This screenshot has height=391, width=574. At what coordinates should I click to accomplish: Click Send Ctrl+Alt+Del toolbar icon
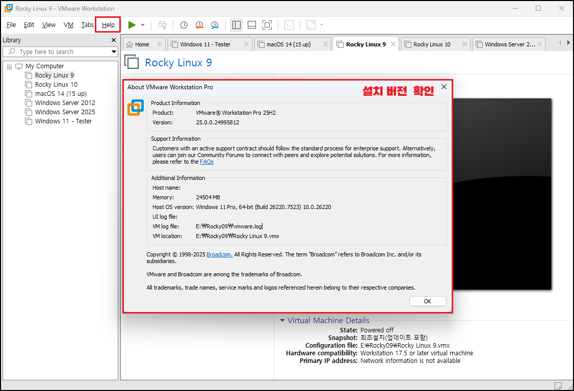pyautogui.click(x=162, y=25)
